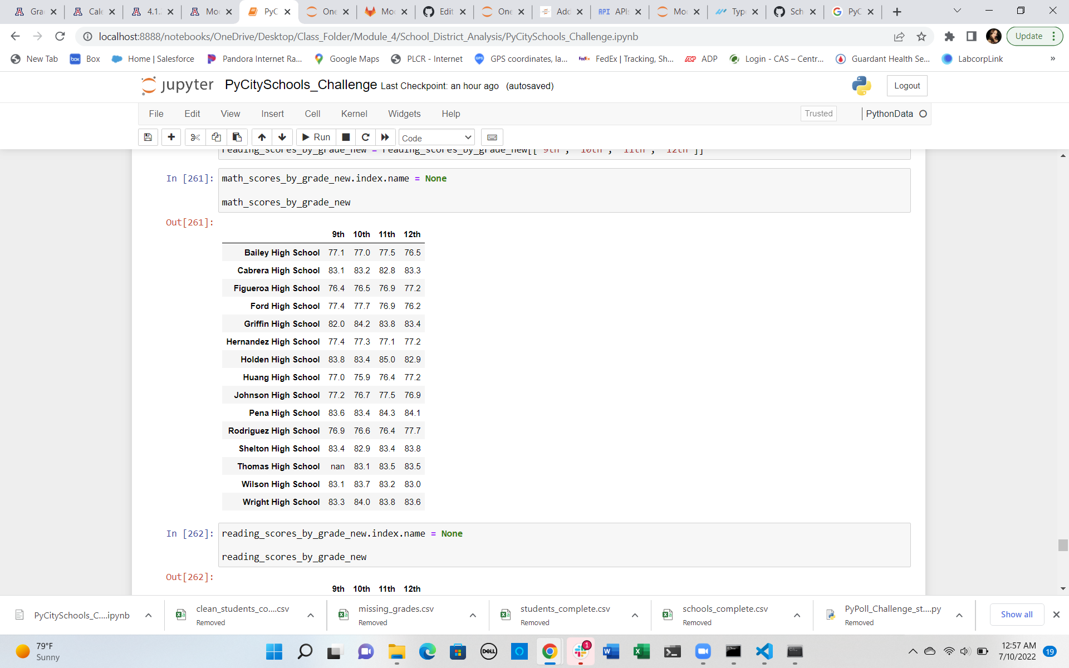Copy the selected cells
Screen dimensions: 1069x668
click(x=216, y=137)
